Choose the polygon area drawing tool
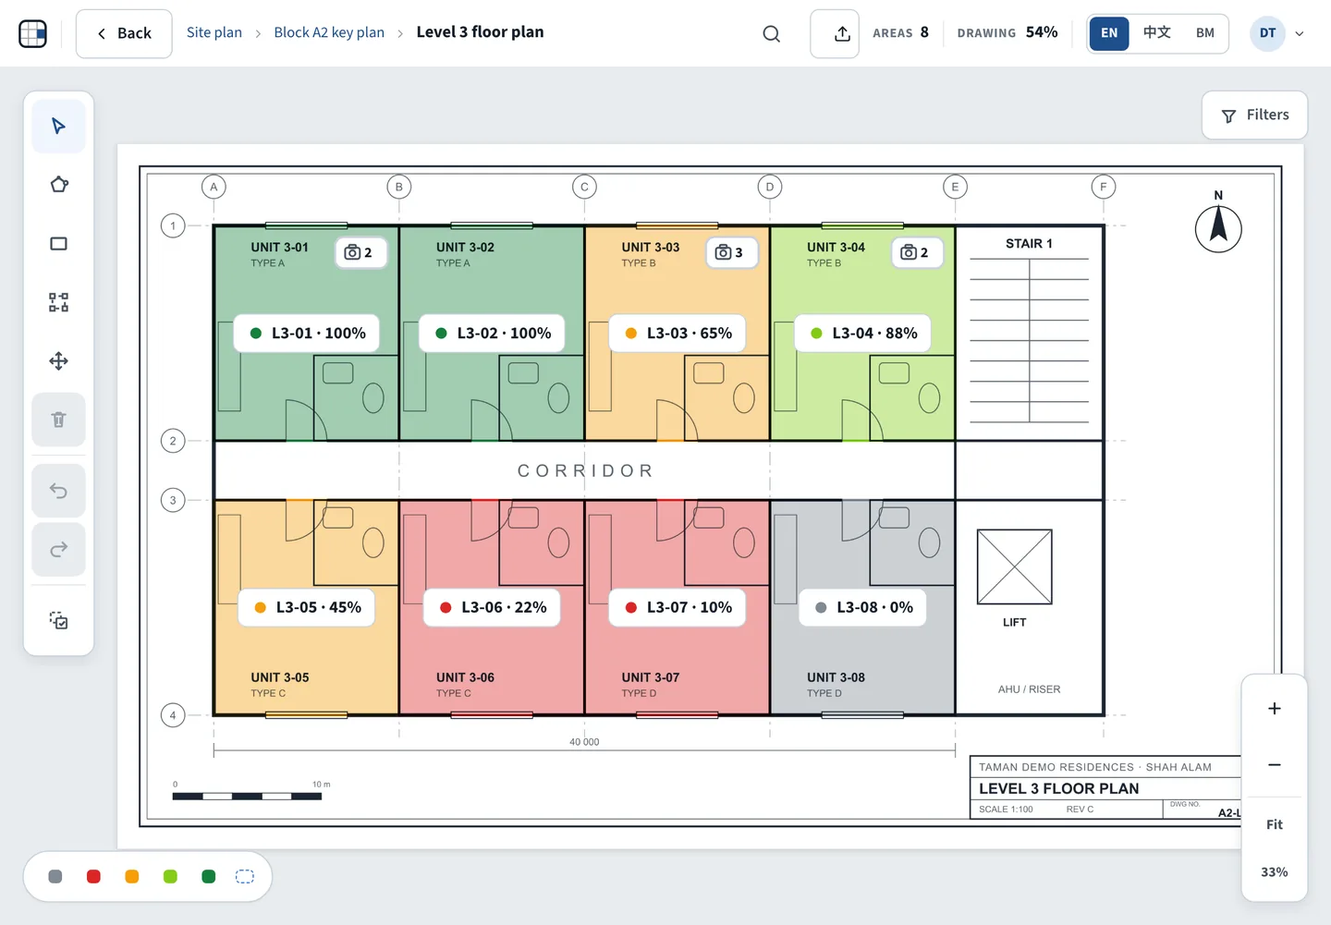1331x925 pixels. tap(58, 185)
